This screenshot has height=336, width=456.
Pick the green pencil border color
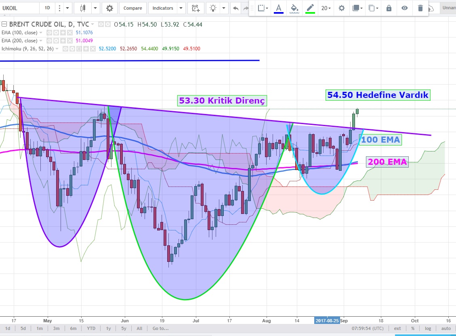coord(310,8)
